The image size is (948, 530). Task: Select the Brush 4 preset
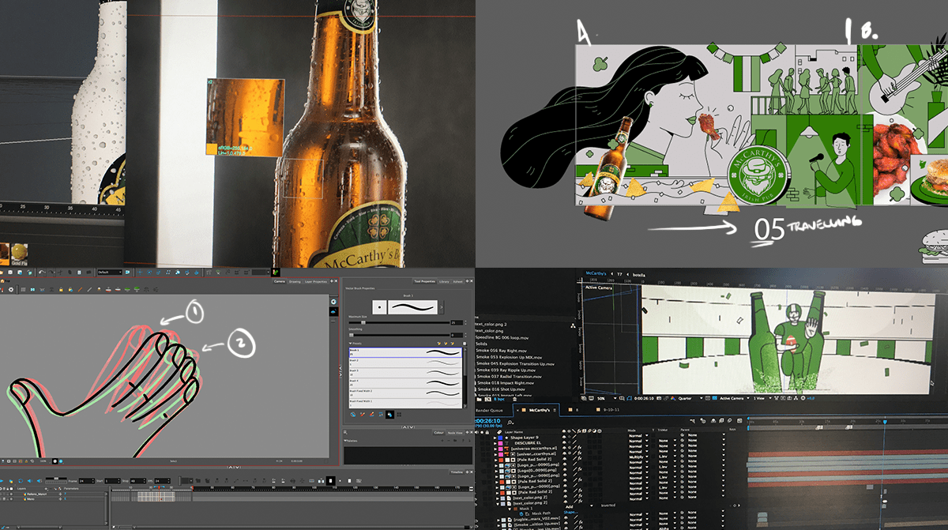coord(404,383)
